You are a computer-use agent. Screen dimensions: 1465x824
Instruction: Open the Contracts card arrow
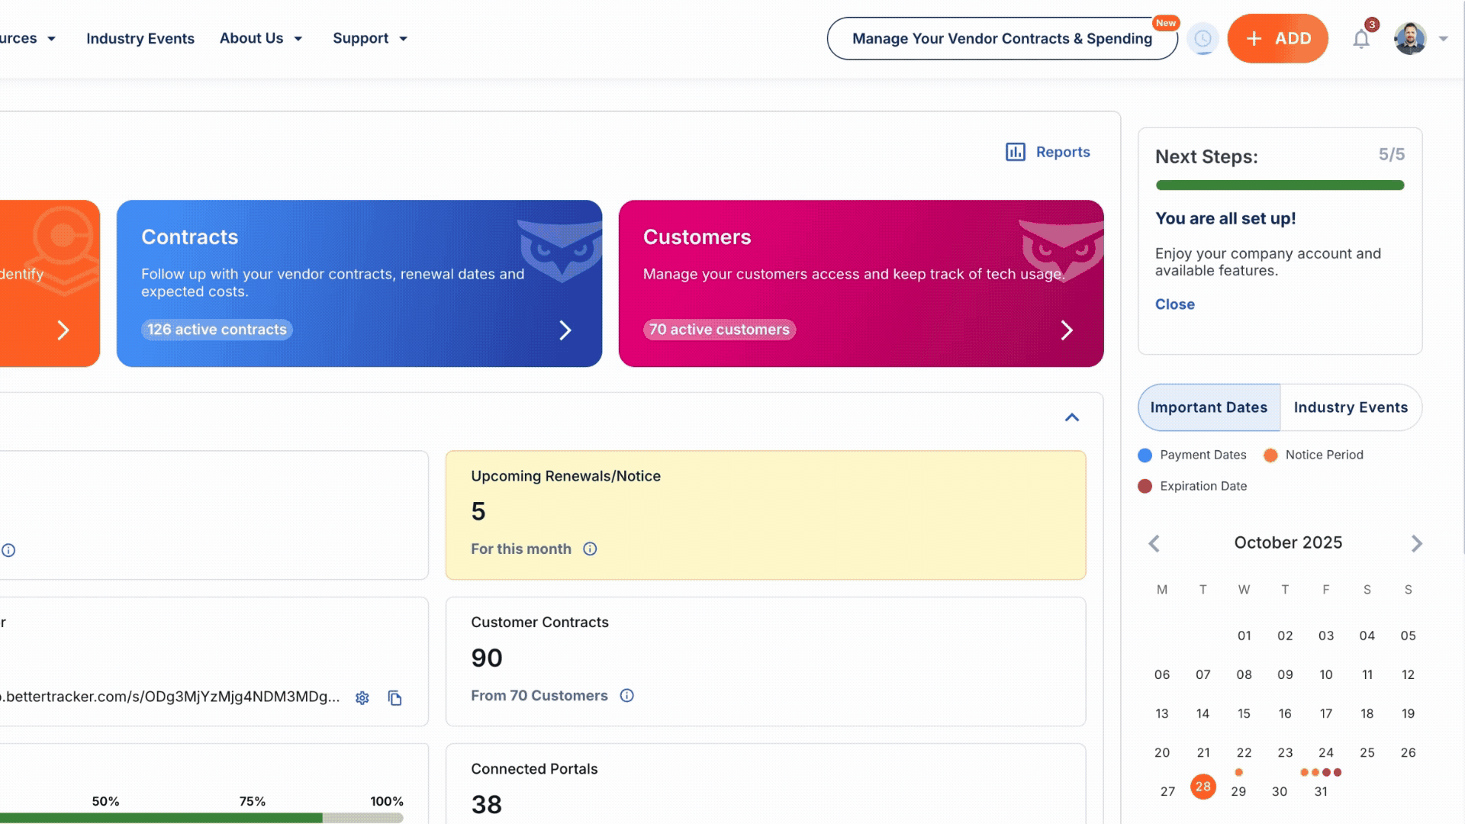[x=565, y=330]
